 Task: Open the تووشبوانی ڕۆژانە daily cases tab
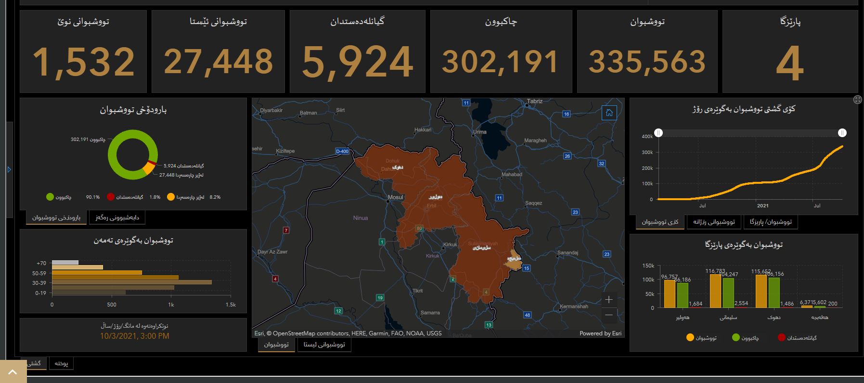coord(714,222)
